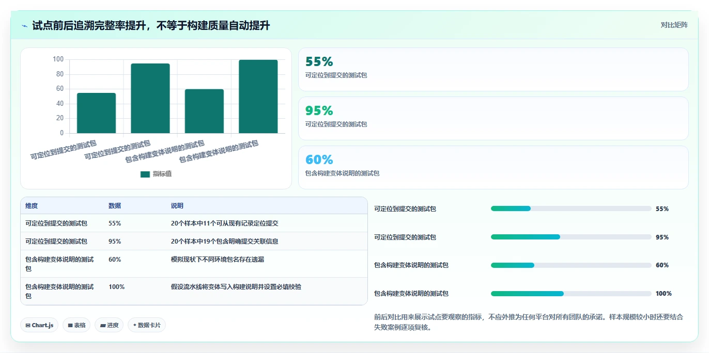
Task: Open the 60% data card
Action: [494, 168]
